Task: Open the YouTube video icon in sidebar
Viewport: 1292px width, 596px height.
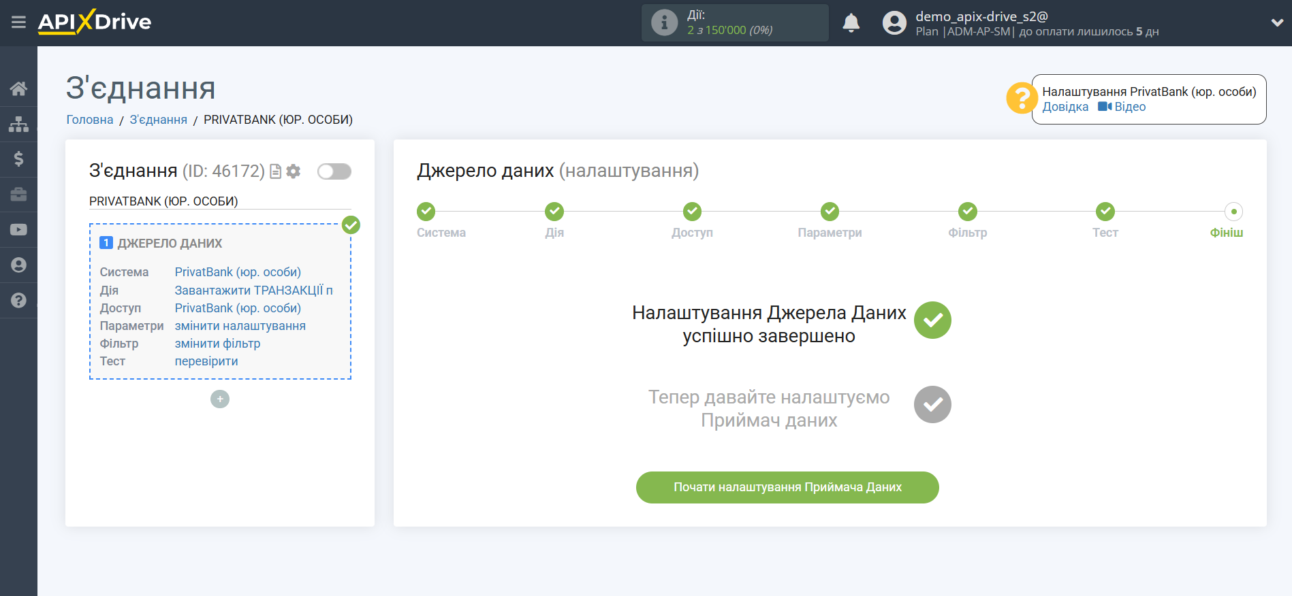Action: 18,230
